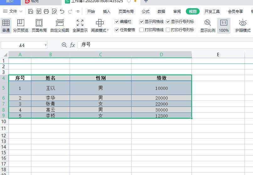Click the cell containing 李桥

[51, 116]
